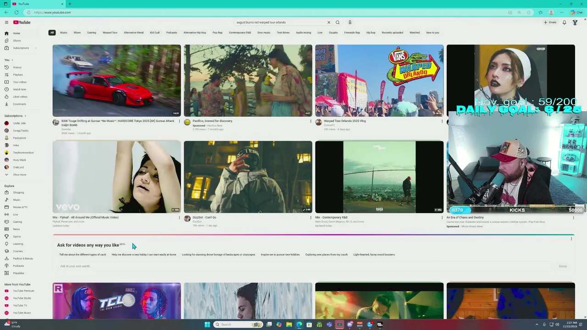Select the Warped Tour filter chip
Viewport: 587px width, 330px height.
pos(110,33)
